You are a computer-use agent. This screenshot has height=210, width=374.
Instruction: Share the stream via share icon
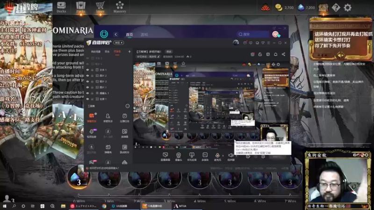pyautogui.click(x=283, y=54)
